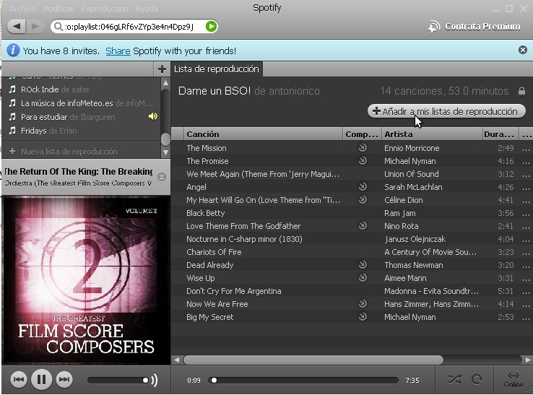The width and height of the screenshot is (533, 395).
Task: Click the sidebar scroll down arrow
Action: coord(165,152)
